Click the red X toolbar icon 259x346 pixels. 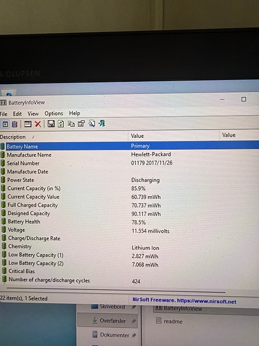(x=38, y=124)
